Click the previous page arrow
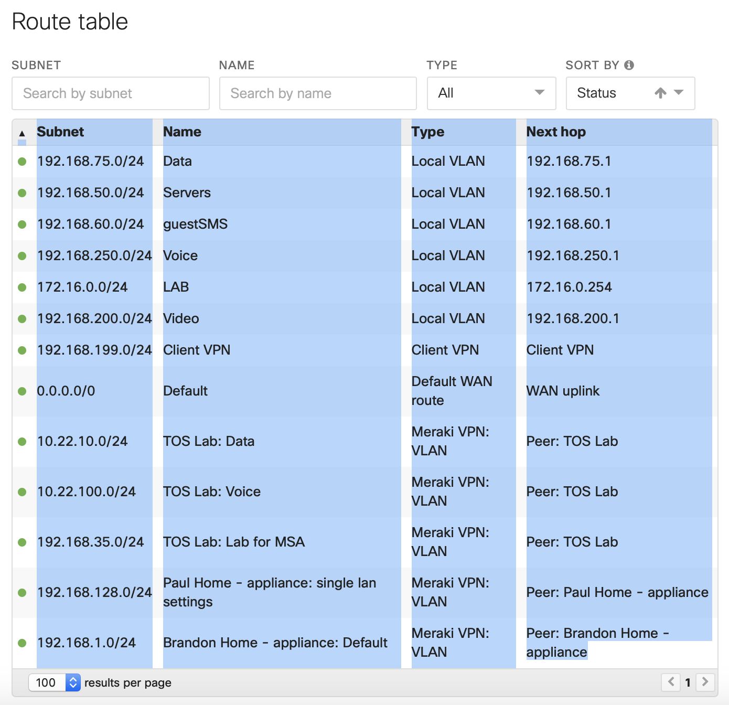This screenshot has width=729, height=705. [671, 682]
